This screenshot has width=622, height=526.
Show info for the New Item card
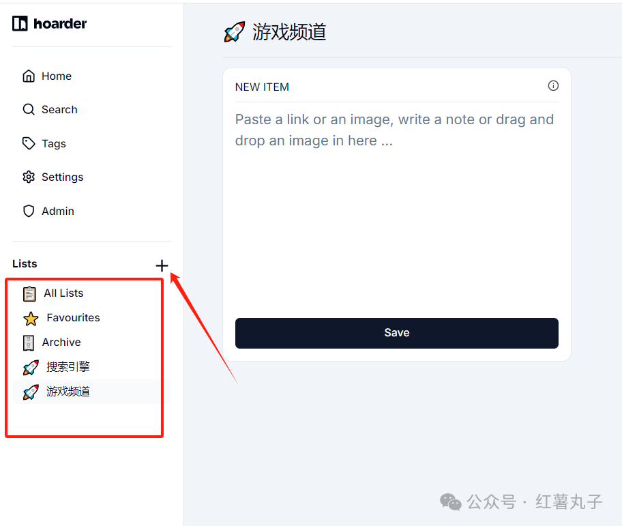click(x=553, y=86)
